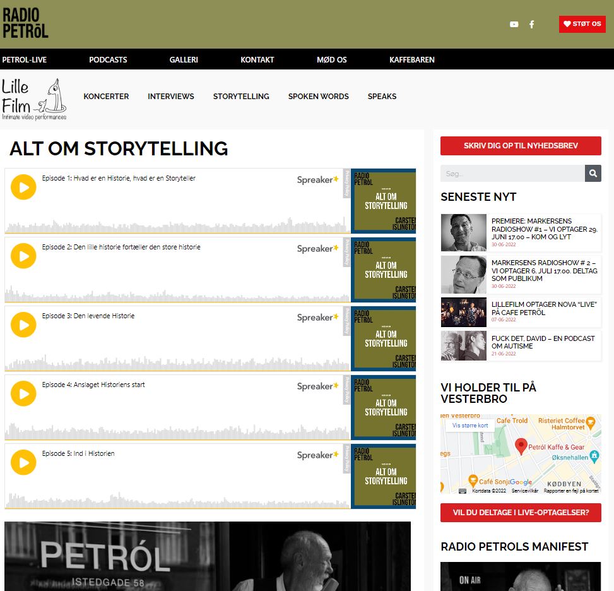Open the Galleri menu item
Image resolution: width=614 pixels, height=591 pixels.
point(184,59)
